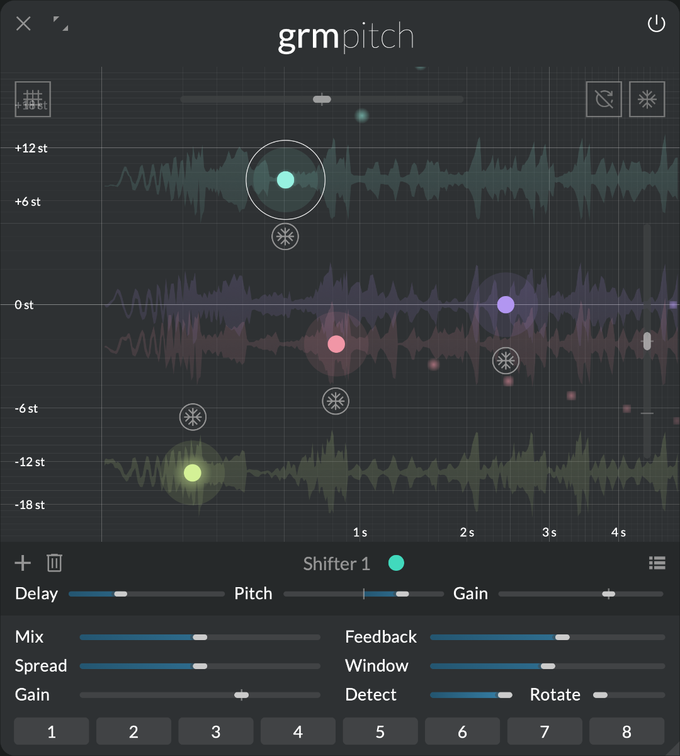Select the purple shifter node at 0 st

(506, 305)
